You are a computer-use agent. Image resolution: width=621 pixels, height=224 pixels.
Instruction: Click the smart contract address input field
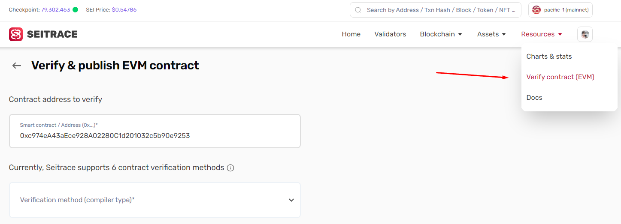pyautogui.click(x=154, y=135)
